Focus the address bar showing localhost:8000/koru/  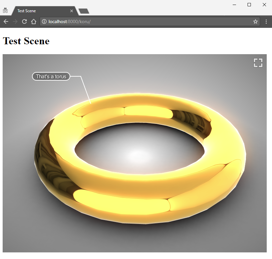click(x=149, y=22)
